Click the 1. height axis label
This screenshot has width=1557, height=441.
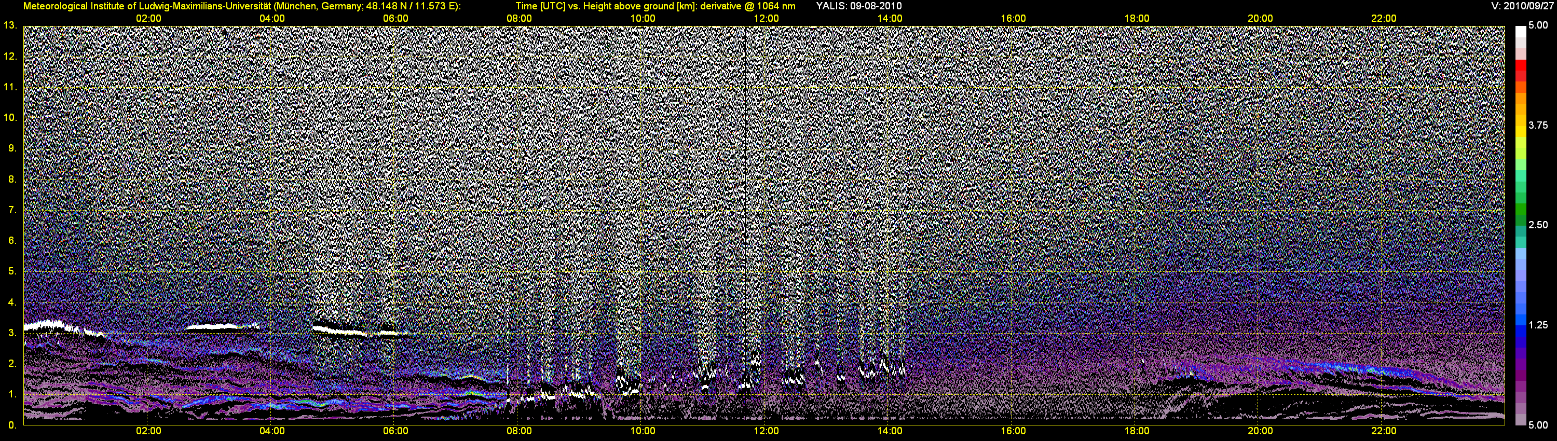pyautogui.click(x=12, y=394)
